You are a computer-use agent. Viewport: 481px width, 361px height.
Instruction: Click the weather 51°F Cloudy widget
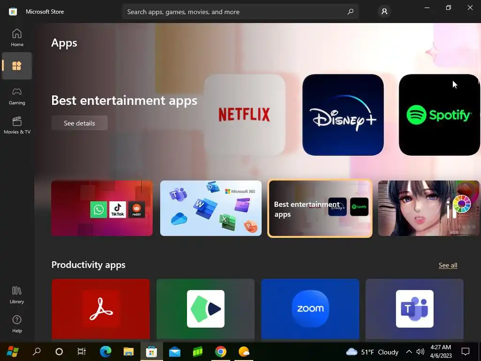372,352
